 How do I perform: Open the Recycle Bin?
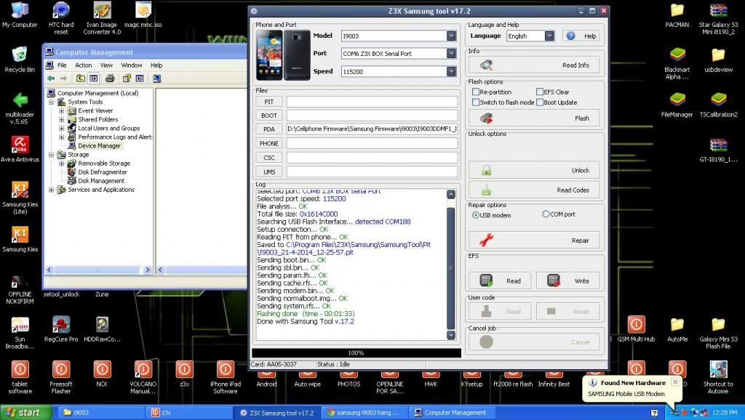[x=20, y=55]
